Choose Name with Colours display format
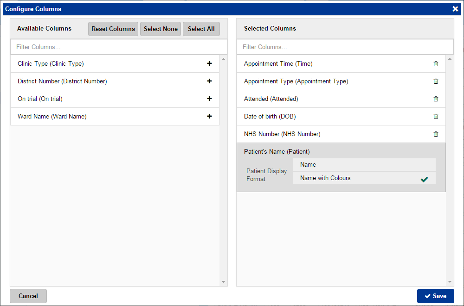 coord(364,178)
